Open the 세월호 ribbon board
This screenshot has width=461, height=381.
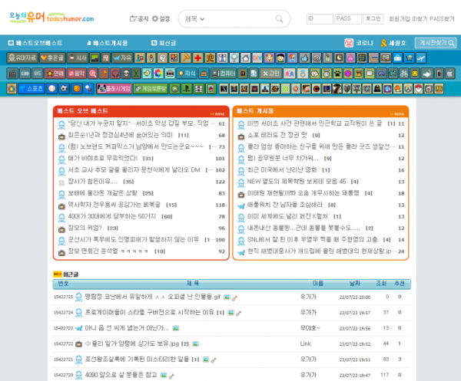pos(394,43)
